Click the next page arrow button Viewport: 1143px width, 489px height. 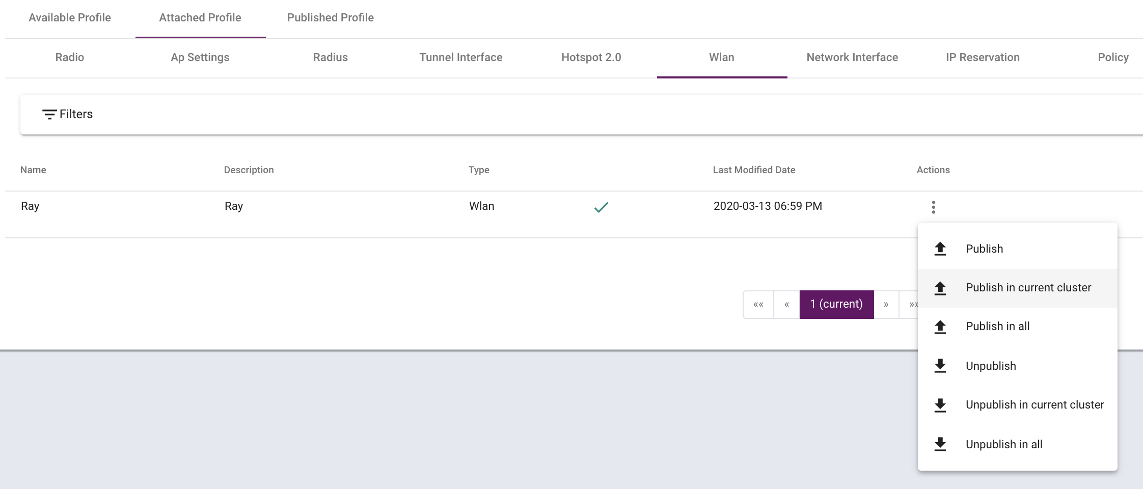(x=886, y=305)
